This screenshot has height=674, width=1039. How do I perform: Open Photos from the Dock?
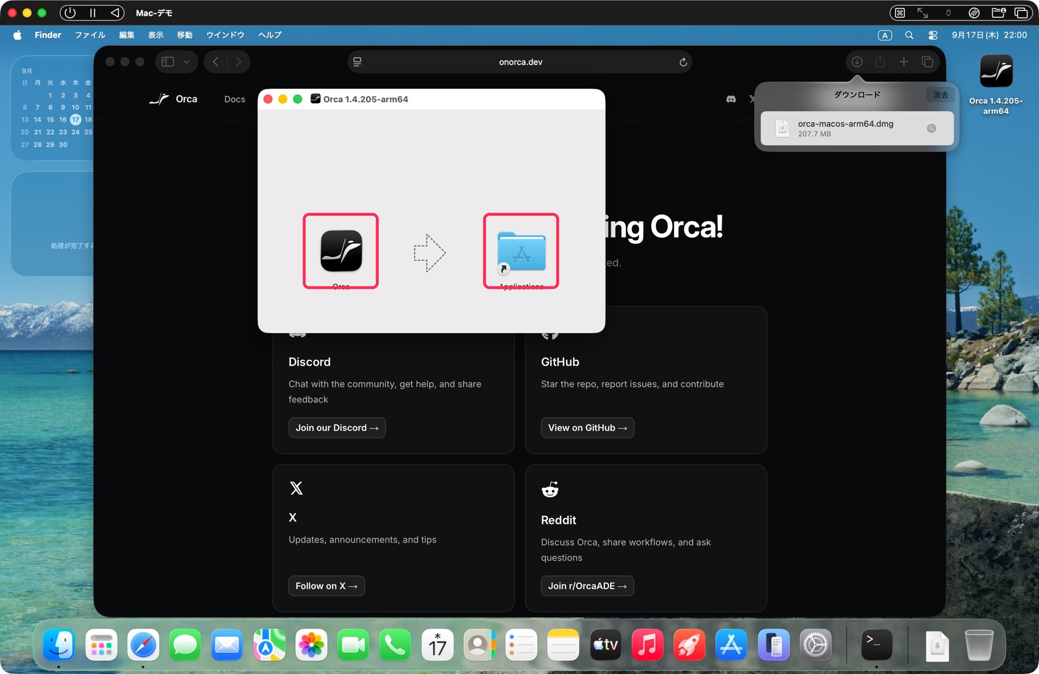pos(311,645)
